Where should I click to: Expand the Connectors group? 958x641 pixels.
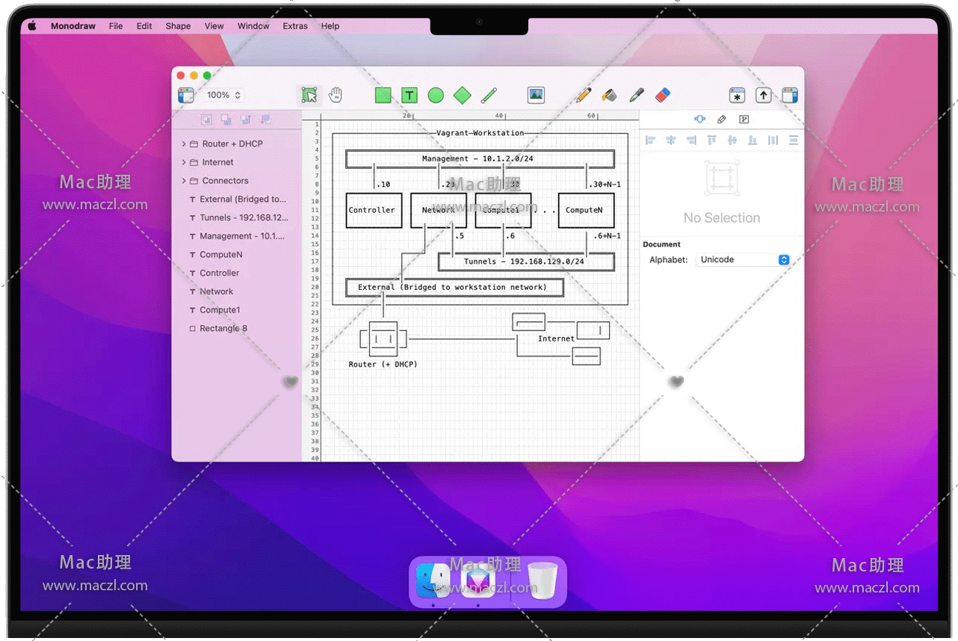184,181
